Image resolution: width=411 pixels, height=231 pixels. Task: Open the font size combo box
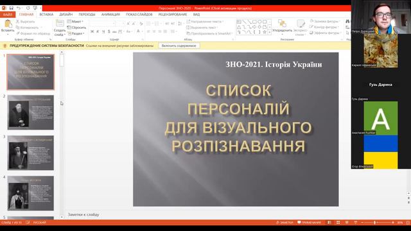click(x=120, y=24)
